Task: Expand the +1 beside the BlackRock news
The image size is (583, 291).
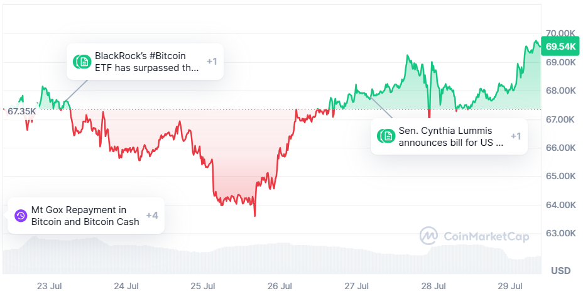Action: click(x=212, y=62)
